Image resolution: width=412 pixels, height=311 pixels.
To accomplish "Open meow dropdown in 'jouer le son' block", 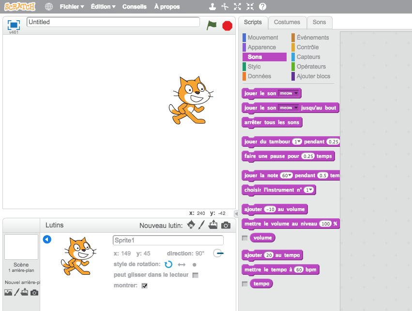I will (x=289, y=93).
